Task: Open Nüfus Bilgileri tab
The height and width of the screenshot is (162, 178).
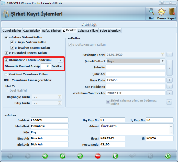Action: pos(51,31)
